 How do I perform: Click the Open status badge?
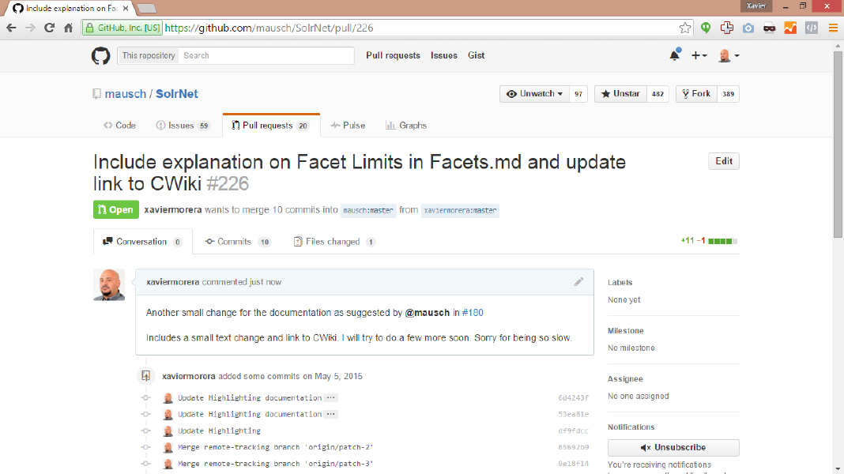coord(115,210)
